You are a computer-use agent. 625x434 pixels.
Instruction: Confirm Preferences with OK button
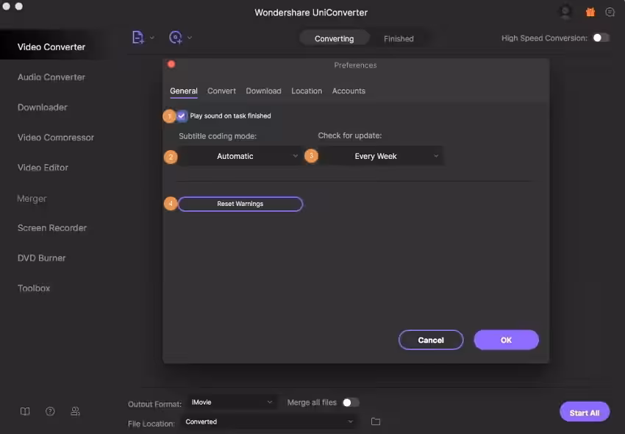[506, 341]
